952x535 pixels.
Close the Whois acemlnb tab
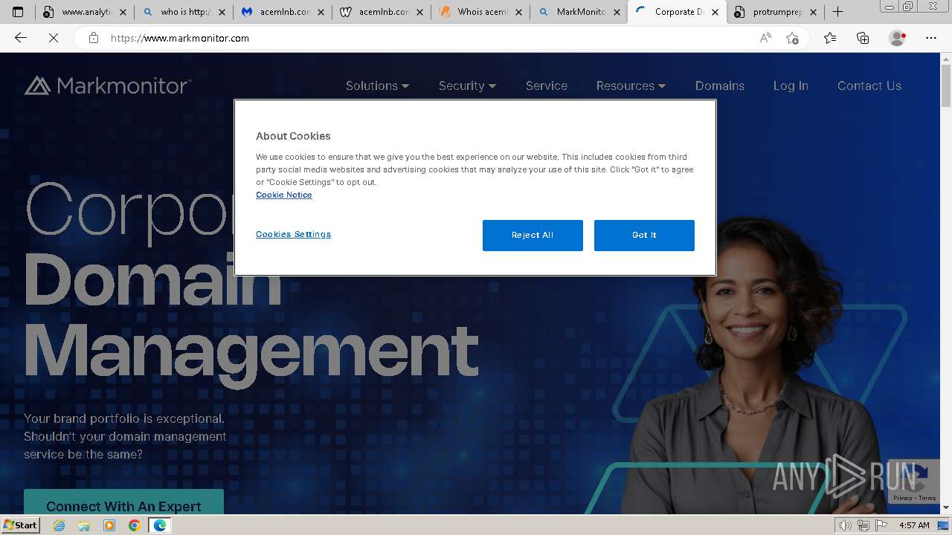pos(518,12)
